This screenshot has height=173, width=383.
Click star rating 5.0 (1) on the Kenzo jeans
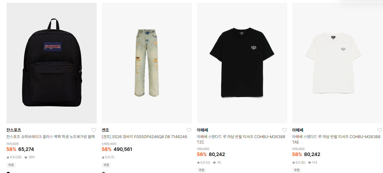108,157
